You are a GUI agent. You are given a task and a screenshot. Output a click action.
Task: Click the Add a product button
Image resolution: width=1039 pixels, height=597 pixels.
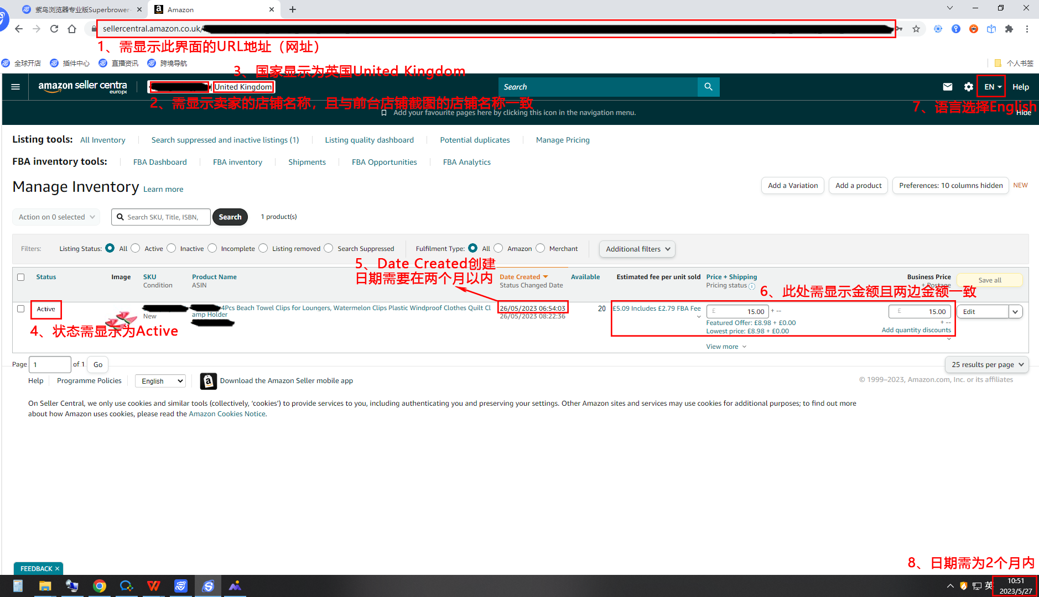coord(858,185)
